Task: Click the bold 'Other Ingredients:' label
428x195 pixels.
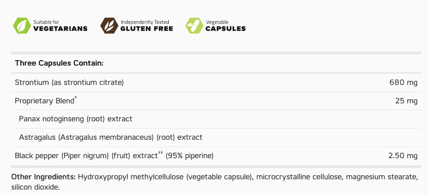Action: pos(44,177)
